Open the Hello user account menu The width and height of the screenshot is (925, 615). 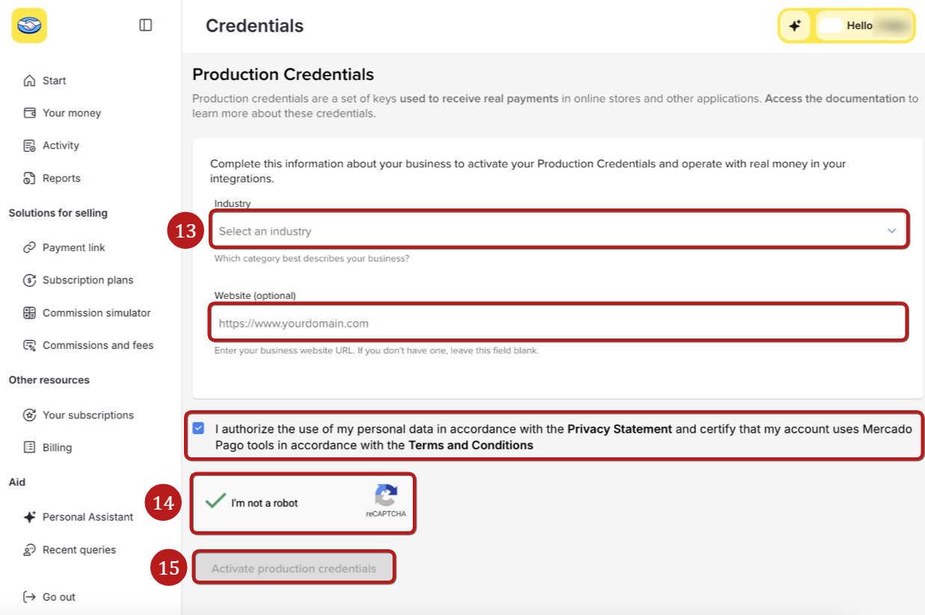(864, 25)
